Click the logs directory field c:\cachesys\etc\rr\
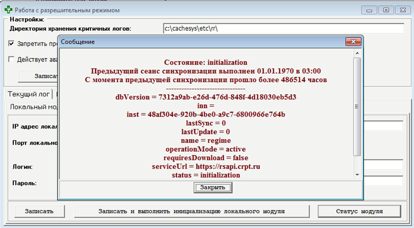 (x=284, y=28)
